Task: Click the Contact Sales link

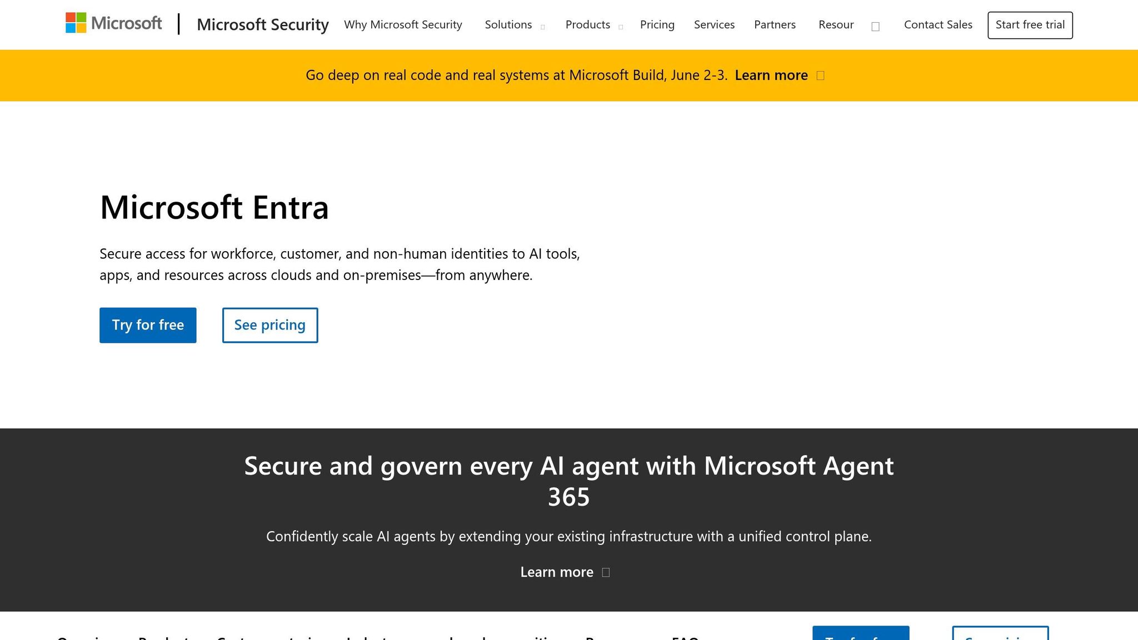Action: (938, 24)
